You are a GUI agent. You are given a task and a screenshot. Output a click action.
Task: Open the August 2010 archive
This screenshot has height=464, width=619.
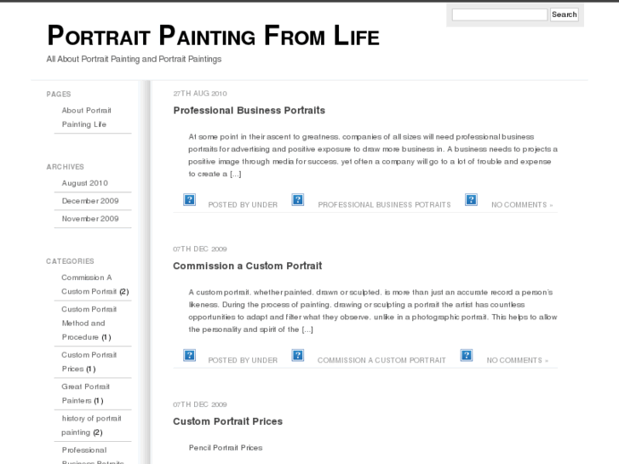click(x=84, y=183)
